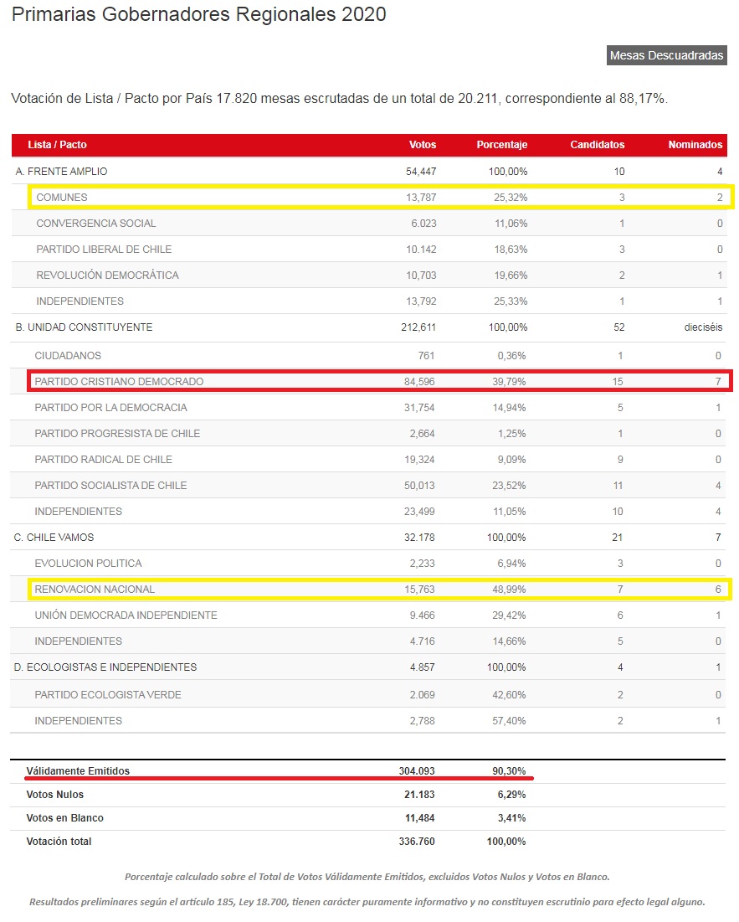Choose the RENOVACION NACIONAL party row
The width and height of the screenshot is (739, 922).
(x=95, y=590)
